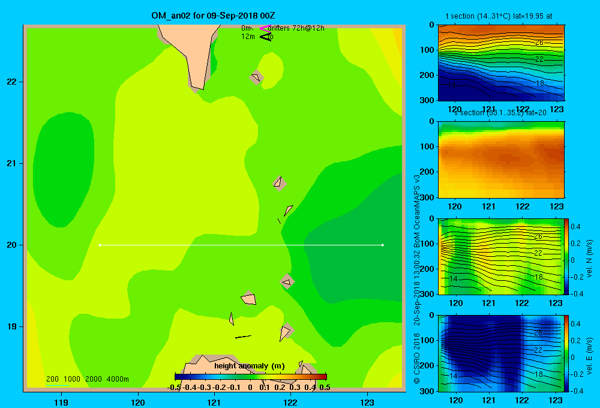Select the 'vel. N (m/s)' axis label
Viewport: 600px width, 408px height.
589,259
